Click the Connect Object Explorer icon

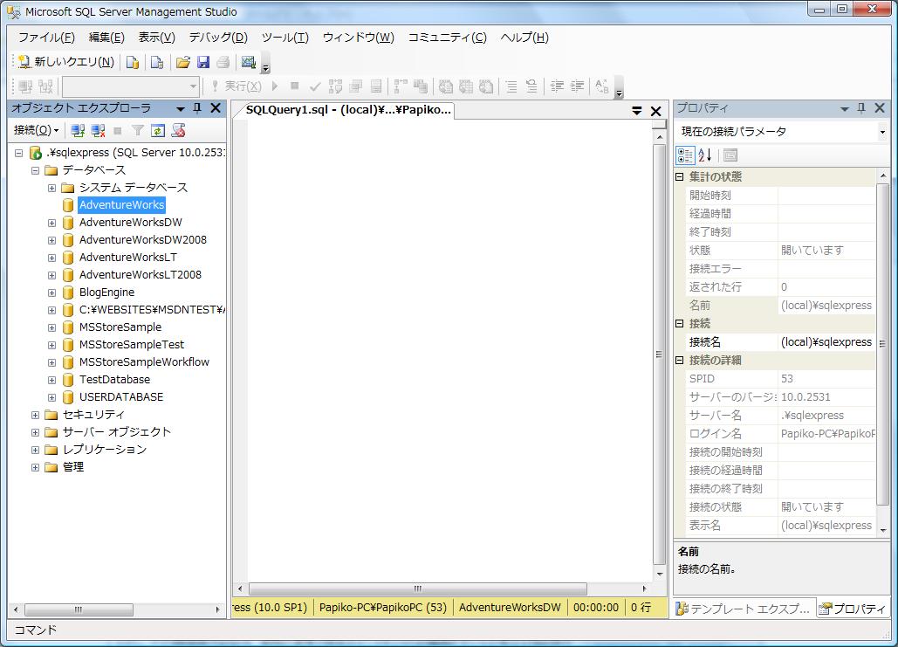click(x=78, y=130)
